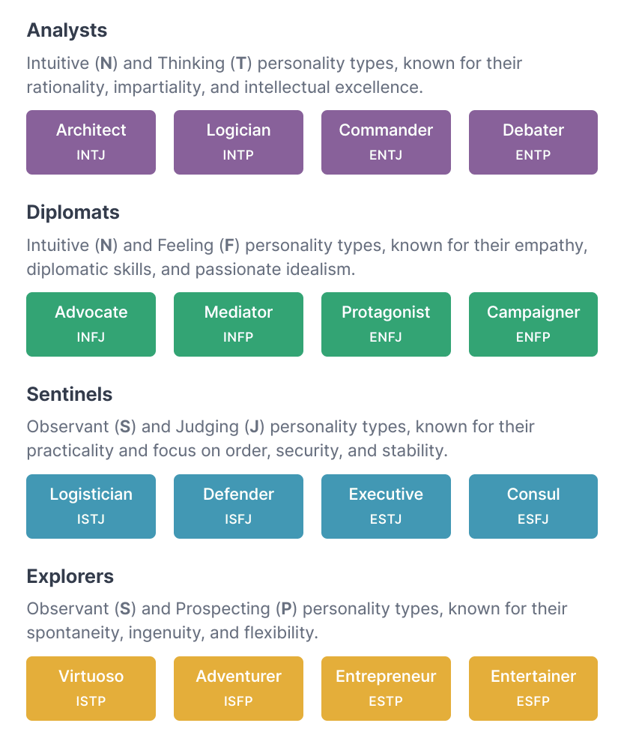This screenshot has width=624, height=741.
Task: Open the Logician INTP personality type
Action: [238, 142]
